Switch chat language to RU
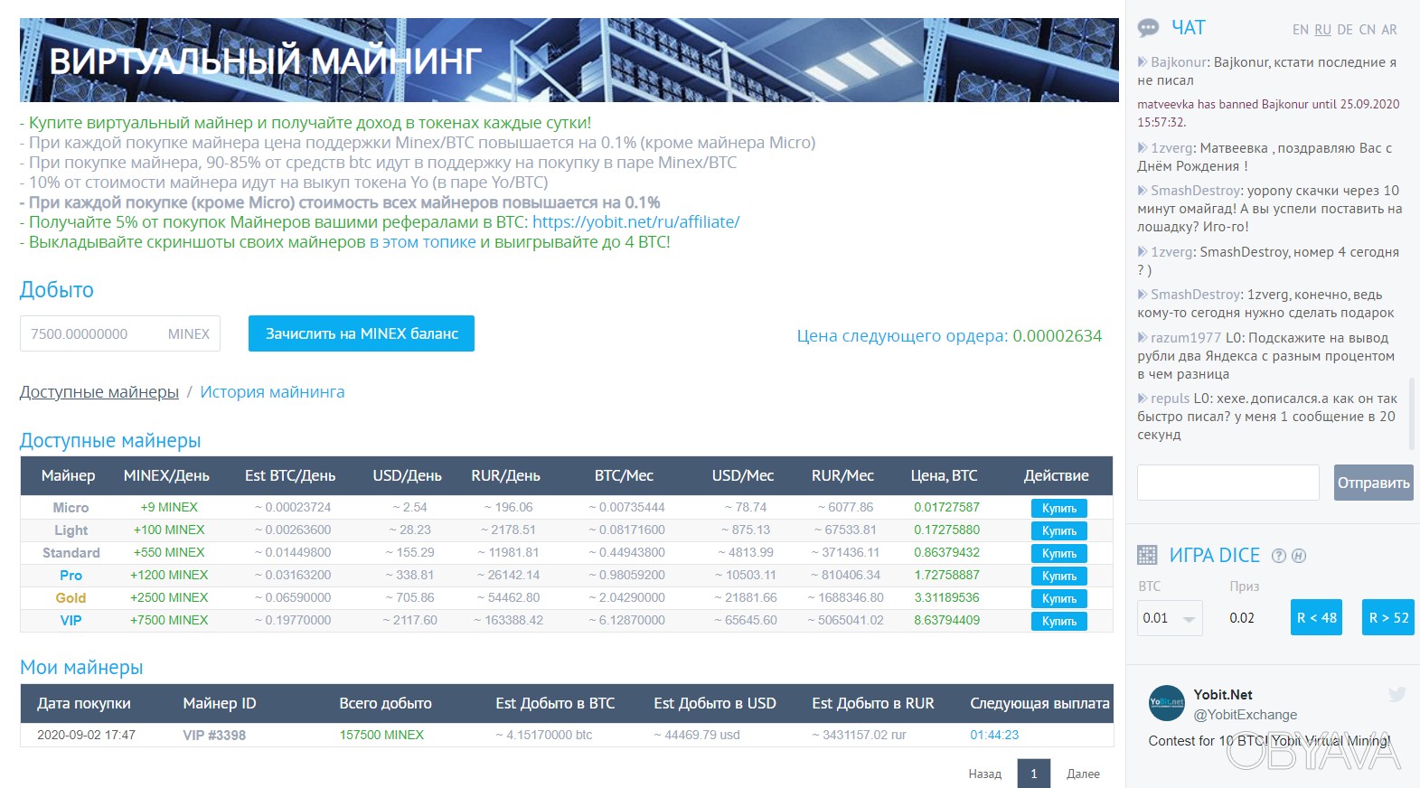This screenshot has height=788, width=1420. (1322, 30)
